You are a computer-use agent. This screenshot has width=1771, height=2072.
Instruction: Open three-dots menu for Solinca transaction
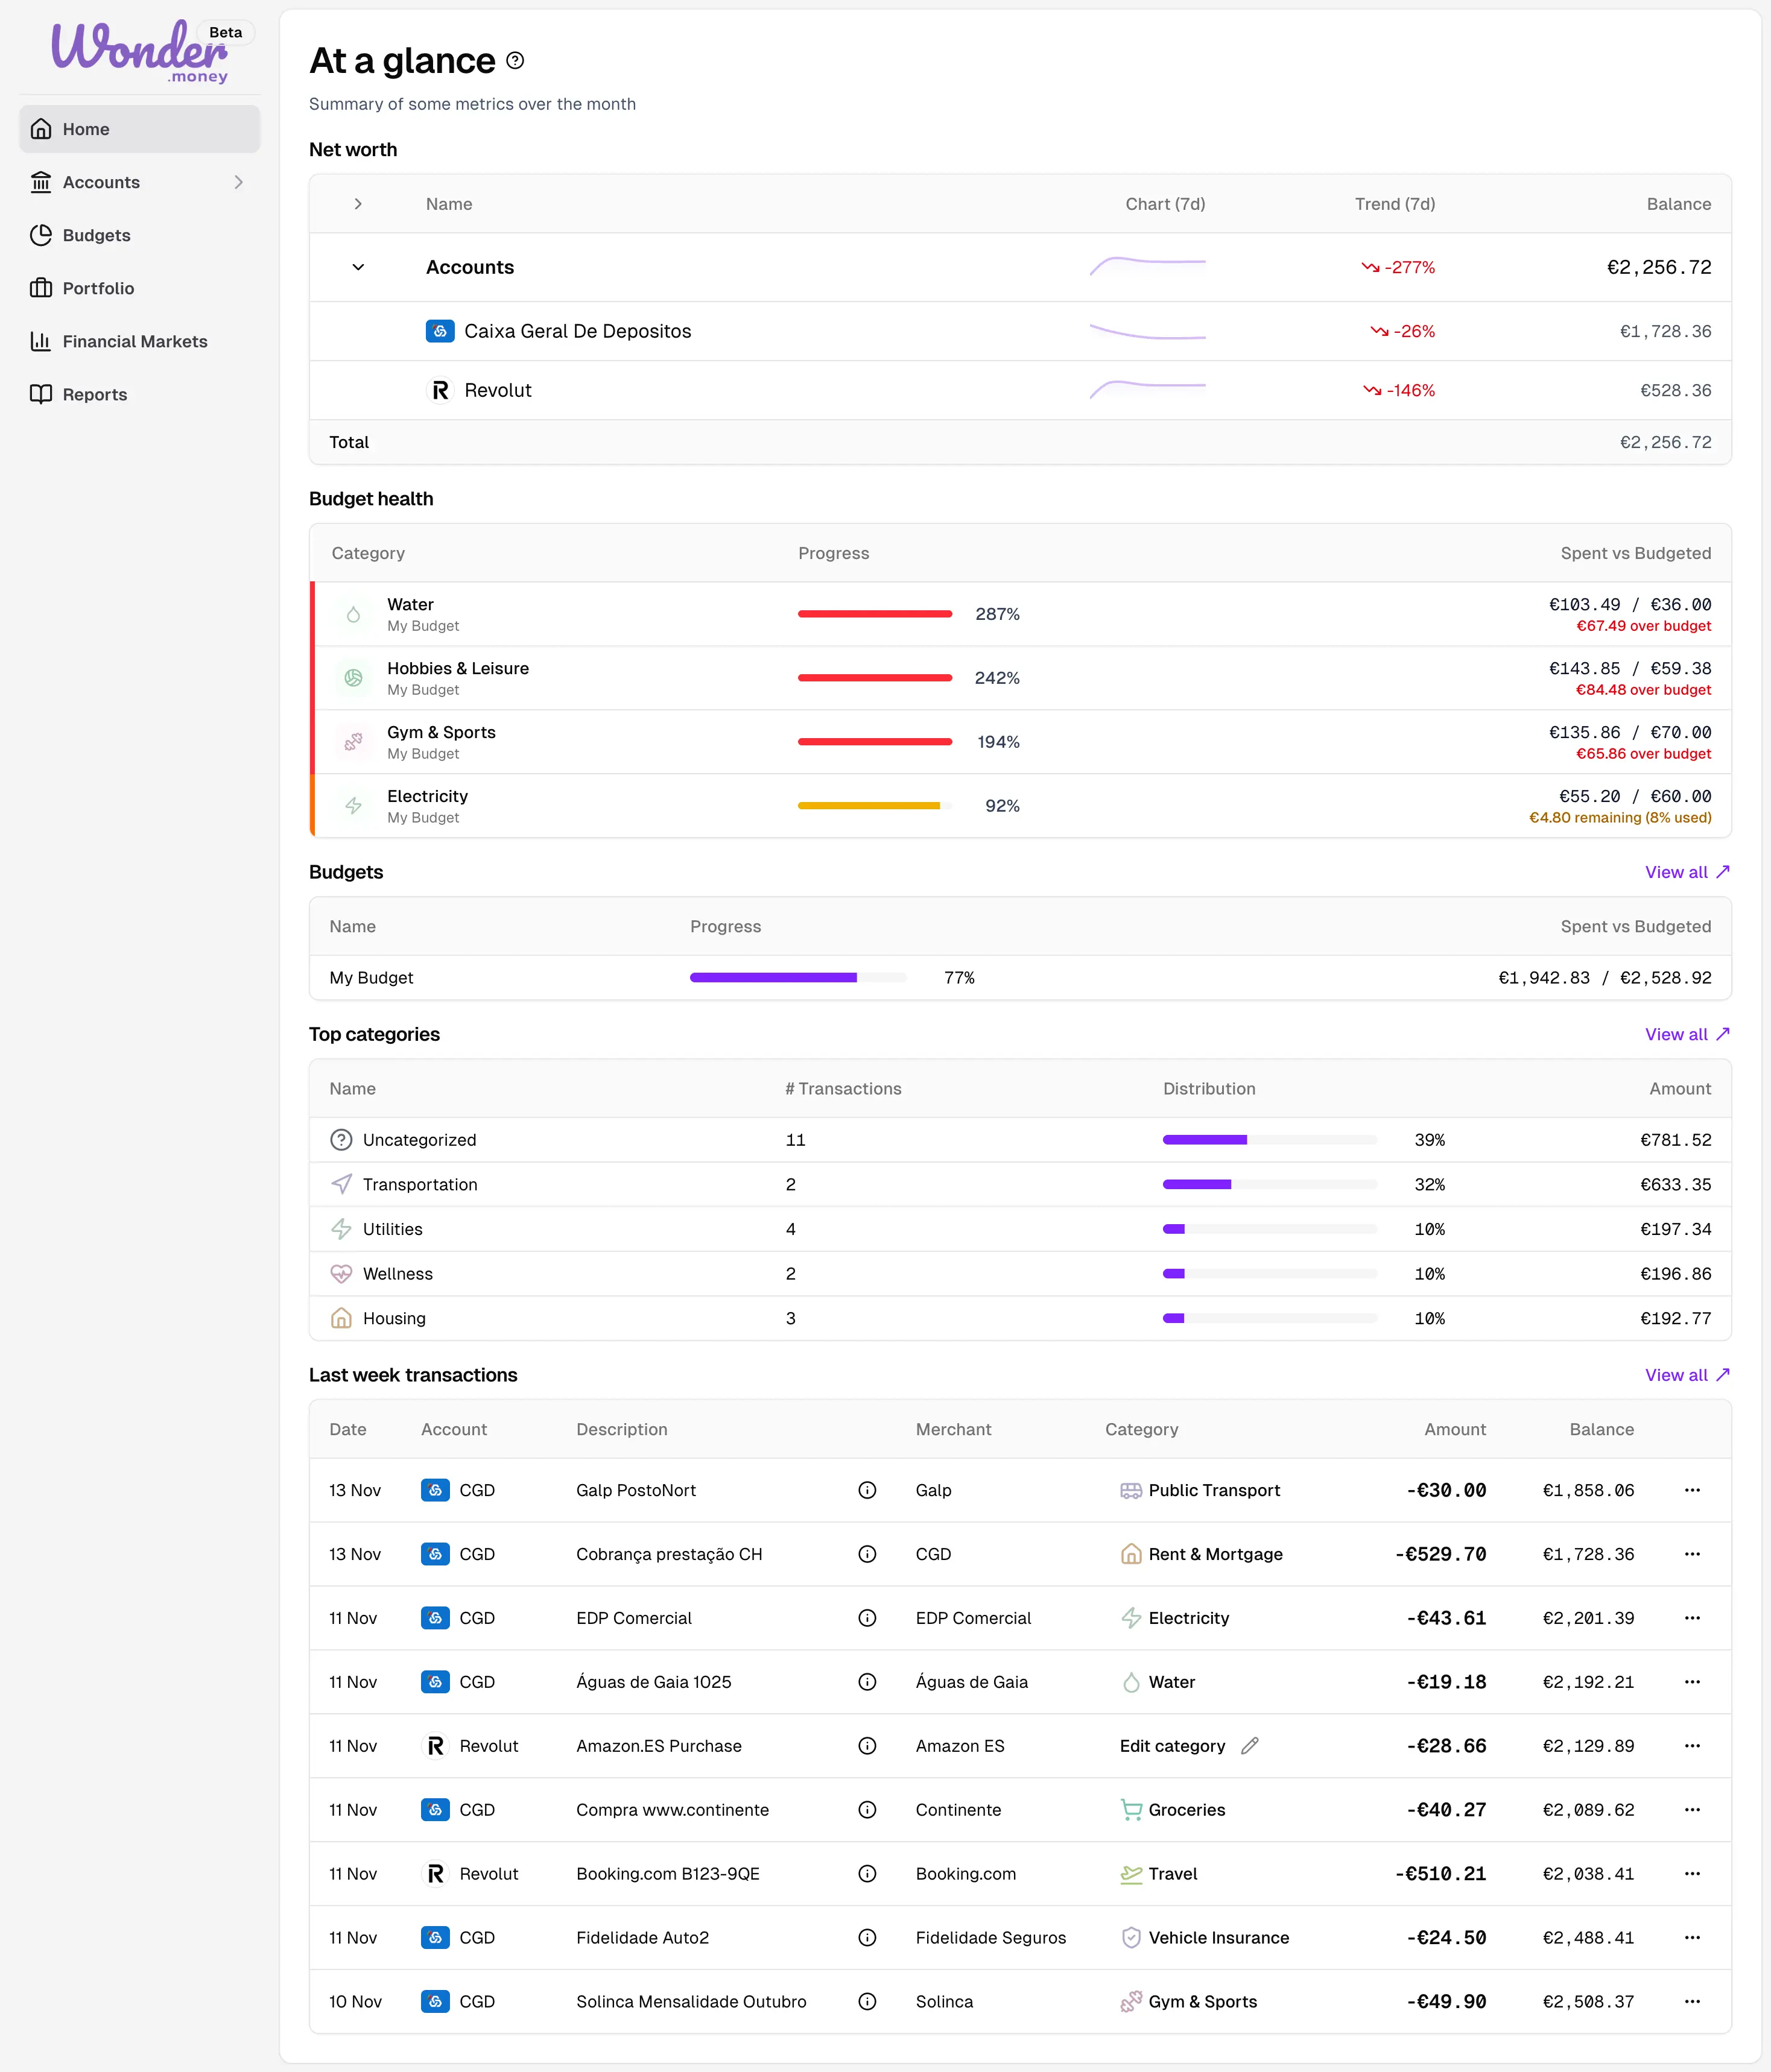1692,2002
